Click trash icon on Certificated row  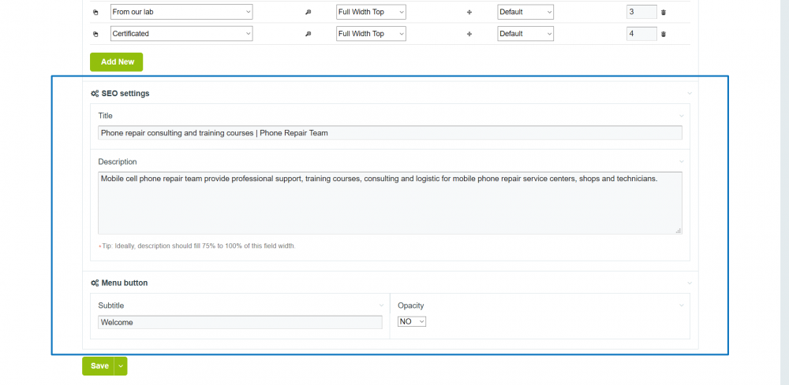pyautogui.click(x=664, y=34)
